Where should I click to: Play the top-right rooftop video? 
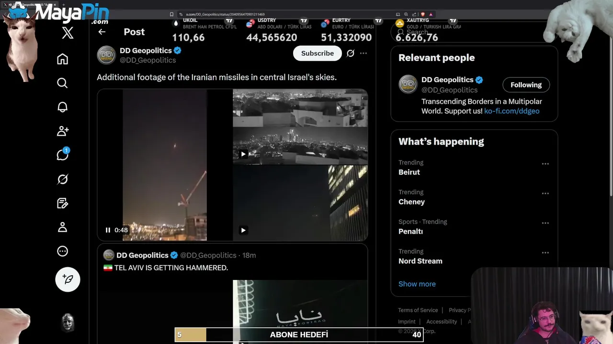243,154
